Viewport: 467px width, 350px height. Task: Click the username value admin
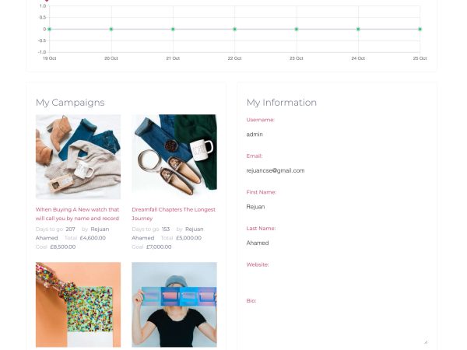pyautogui.click(x=255, y=135)
